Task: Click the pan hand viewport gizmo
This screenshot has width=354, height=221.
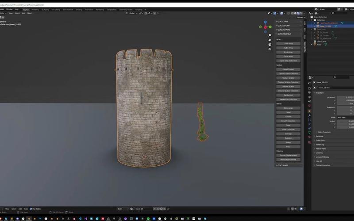Action: pyautogui.click(x=269, y=40)
